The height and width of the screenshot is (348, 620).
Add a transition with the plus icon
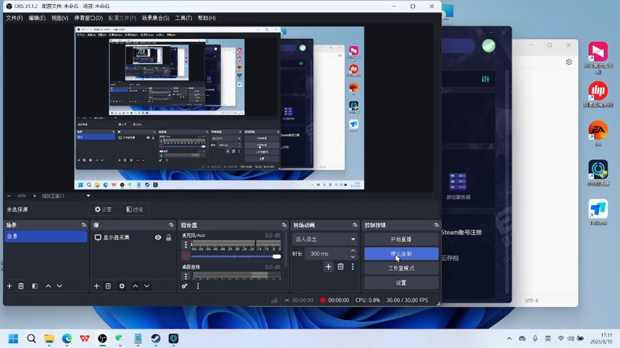328,266
